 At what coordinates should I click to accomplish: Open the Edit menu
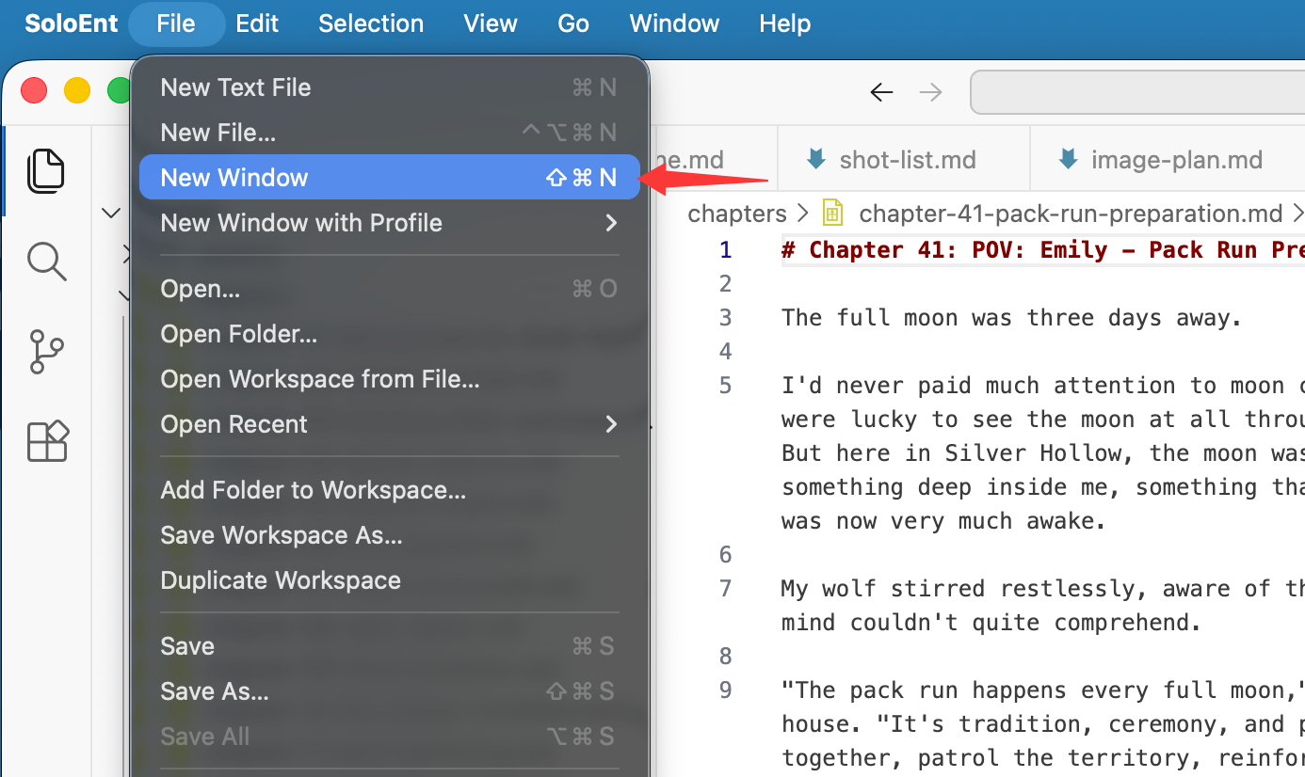[257, 24]
